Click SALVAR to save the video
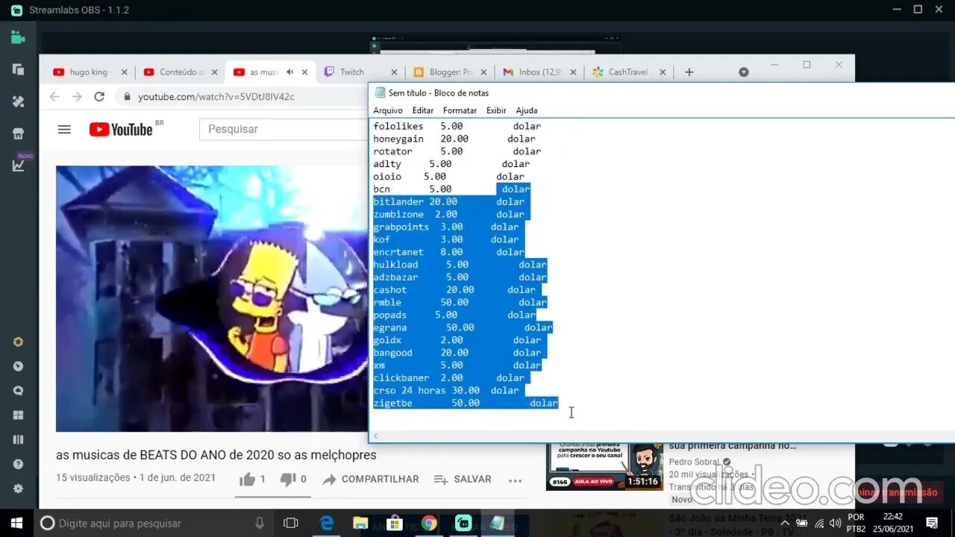 coord(463,480)
